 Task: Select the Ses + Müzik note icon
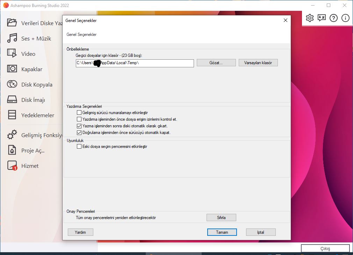[12, 38]
